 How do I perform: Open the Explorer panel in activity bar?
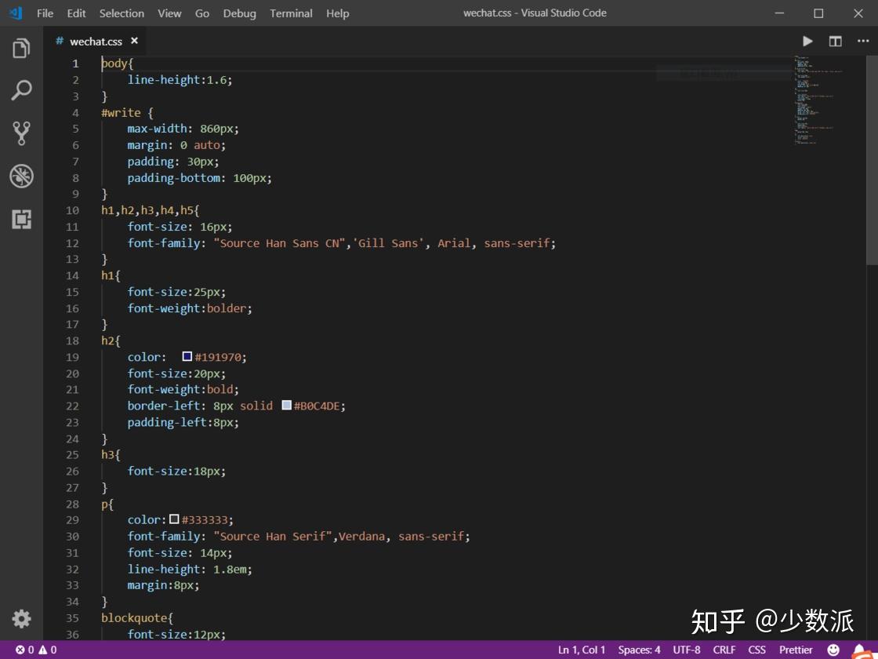click(x=21, y=49)
